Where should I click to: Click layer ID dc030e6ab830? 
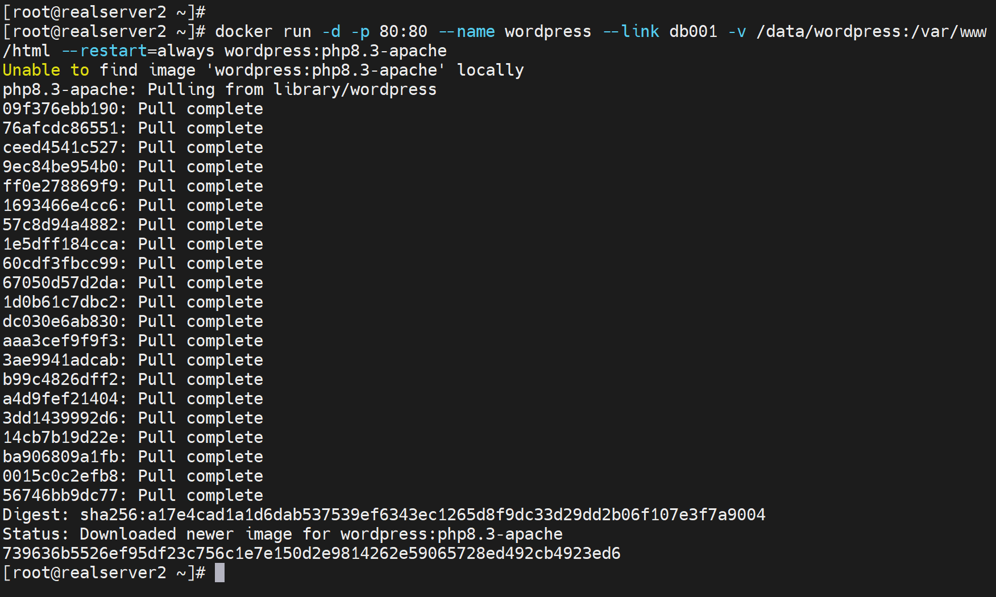[x=60, y=321]
